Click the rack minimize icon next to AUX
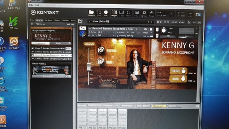Viewport: 229px width, 129px height. tap(200, 23)
